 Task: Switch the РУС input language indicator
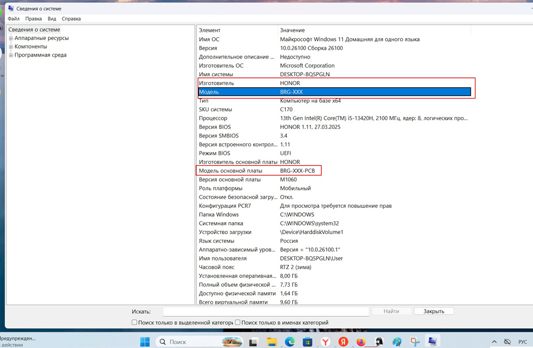pyautogui.click(x=522, y=342)
